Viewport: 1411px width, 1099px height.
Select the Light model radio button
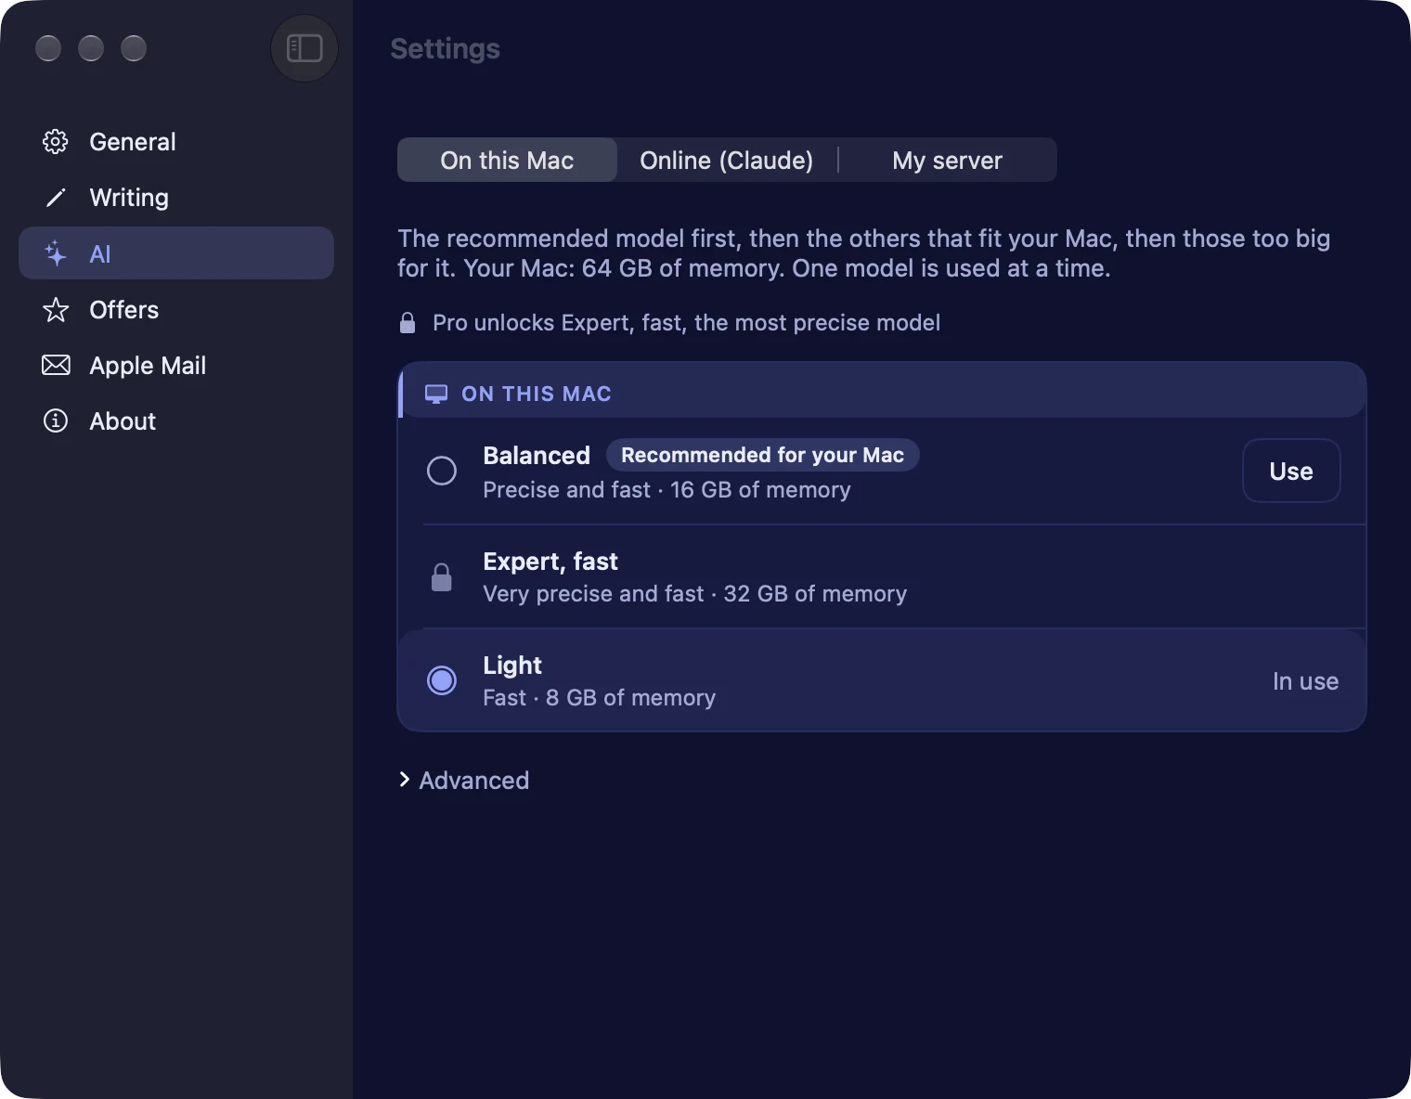(442, 680)
